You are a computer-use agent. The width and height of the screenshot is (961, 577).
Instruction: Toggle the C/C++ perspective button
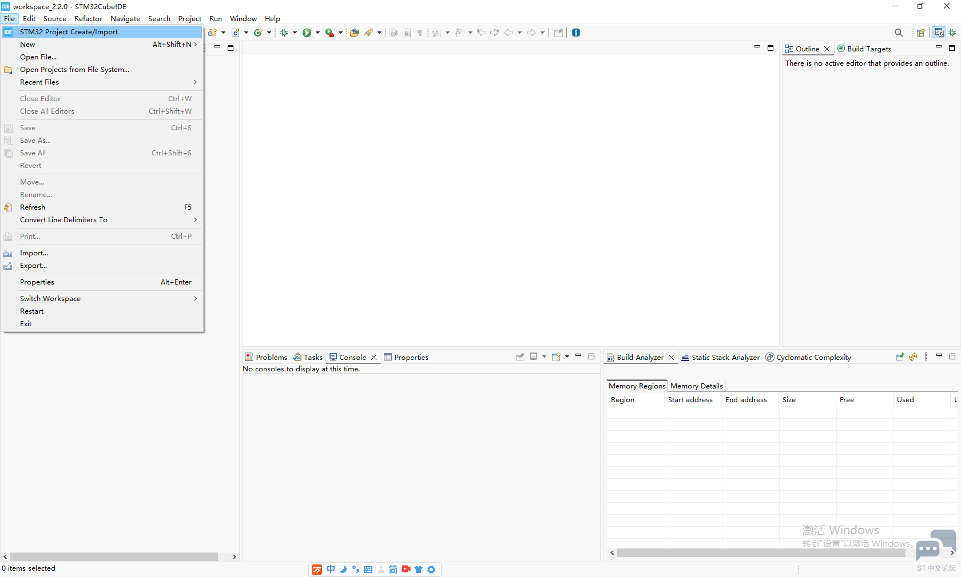[939, 33]
